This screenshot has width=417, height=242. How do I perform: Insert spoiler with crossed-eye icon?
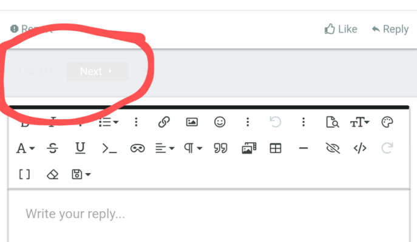pos(333,148)
